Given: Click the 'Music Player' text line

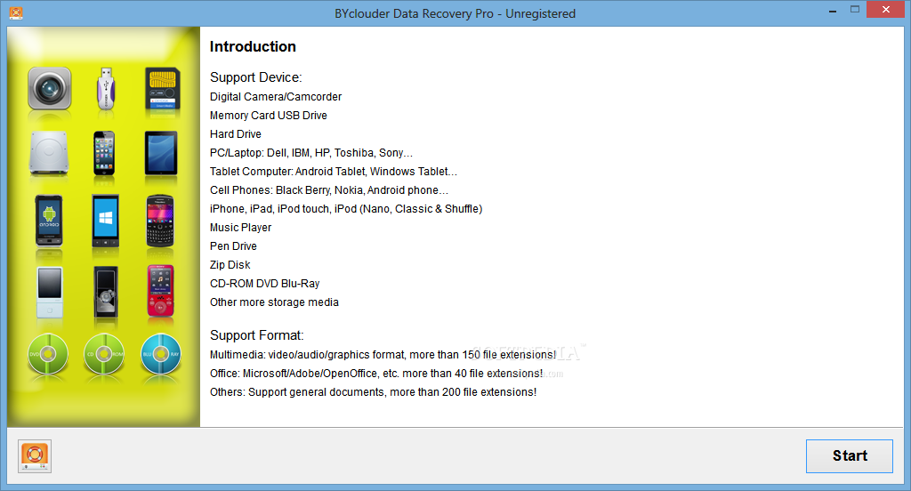Looking at the screenshot, I should click(x=240, y=228).
